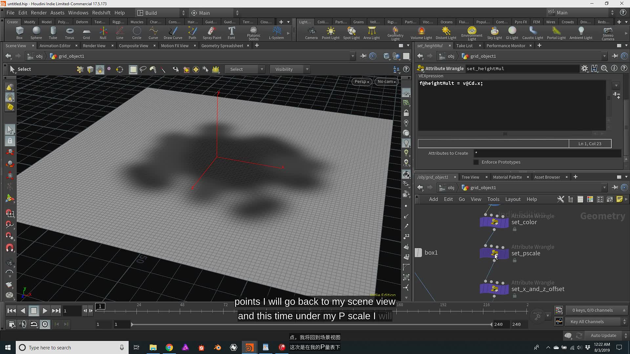Expand the Select mode dropdown

pos(245,69)
